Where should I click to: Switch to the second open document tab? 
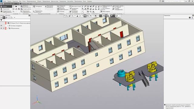(x=28, y=4)
